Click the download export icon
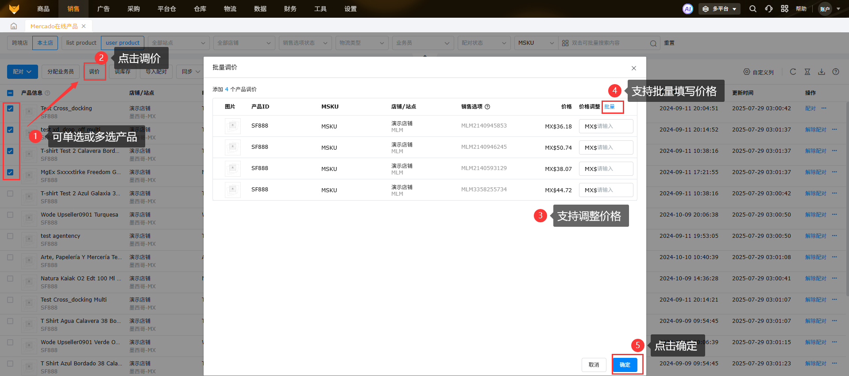Viewport: 849px width, 376px height. click(x=821, y=72)
